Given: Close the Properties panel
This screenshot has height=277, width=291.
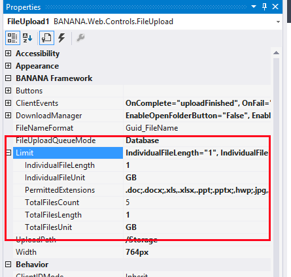Looking at the screenshot, I should pyautogui.click(x=275, y=7).
